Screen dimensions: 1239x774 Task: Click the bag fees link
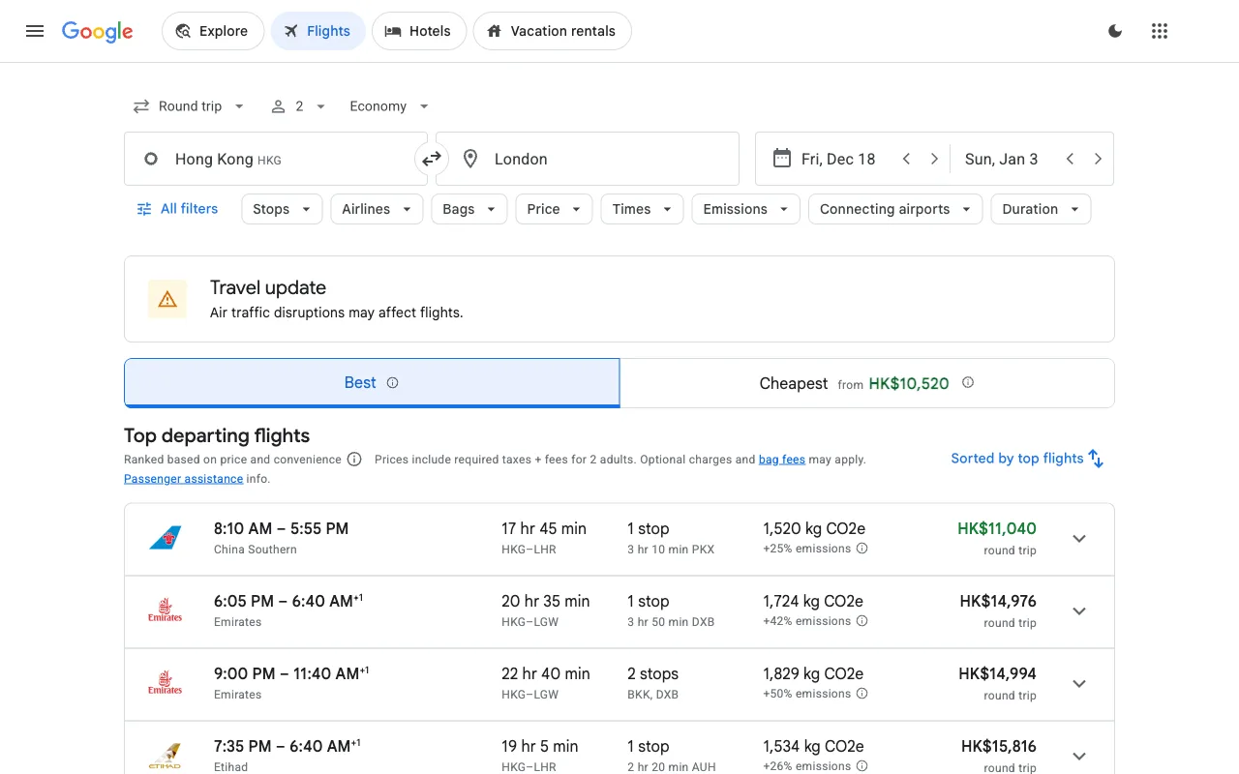tap(782, 460)
